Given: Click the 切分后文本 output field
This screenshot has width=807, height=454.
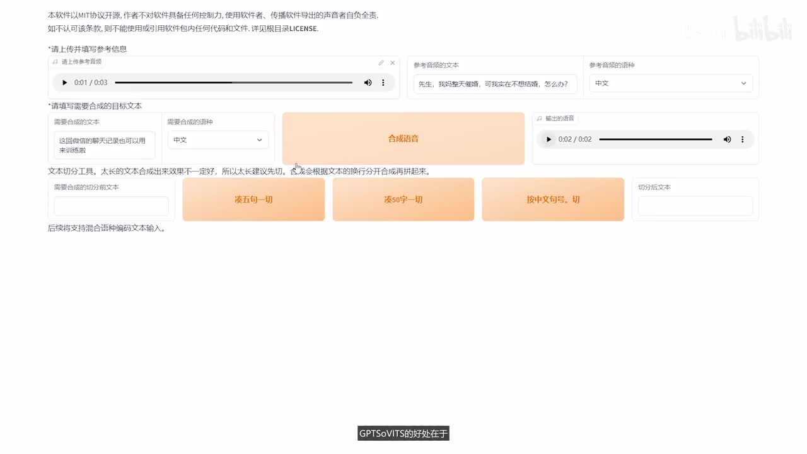Looking at the screenshot, I should point(695,206).
